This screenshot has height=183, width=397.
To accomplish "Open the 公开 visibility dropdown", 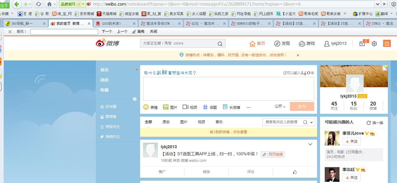I will [280, 106].
